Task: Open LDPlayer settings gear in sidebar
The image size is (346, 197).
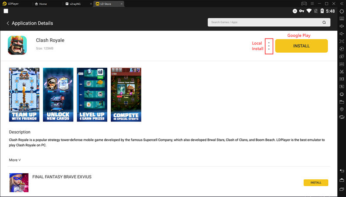Action: point(342,11)
